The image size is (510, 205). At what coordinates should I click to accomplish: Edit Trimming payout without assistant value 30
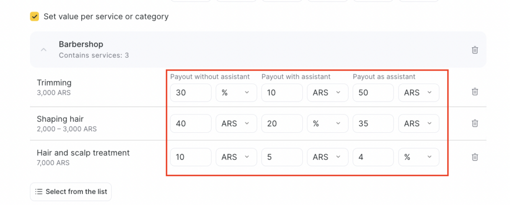190,93
